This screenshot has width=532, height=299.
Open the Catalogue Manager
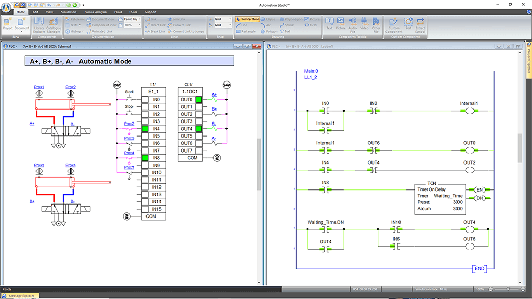coord(55,24)
